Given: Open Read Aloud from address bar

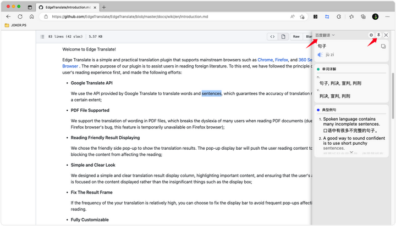Looking at the screenshot, I should click(292, 16).
